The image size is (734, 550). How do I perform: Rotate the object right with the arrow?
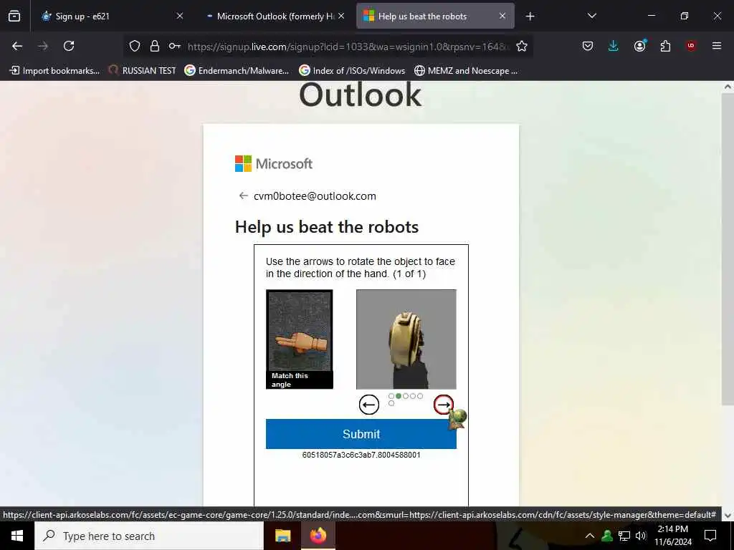(443, 405)
